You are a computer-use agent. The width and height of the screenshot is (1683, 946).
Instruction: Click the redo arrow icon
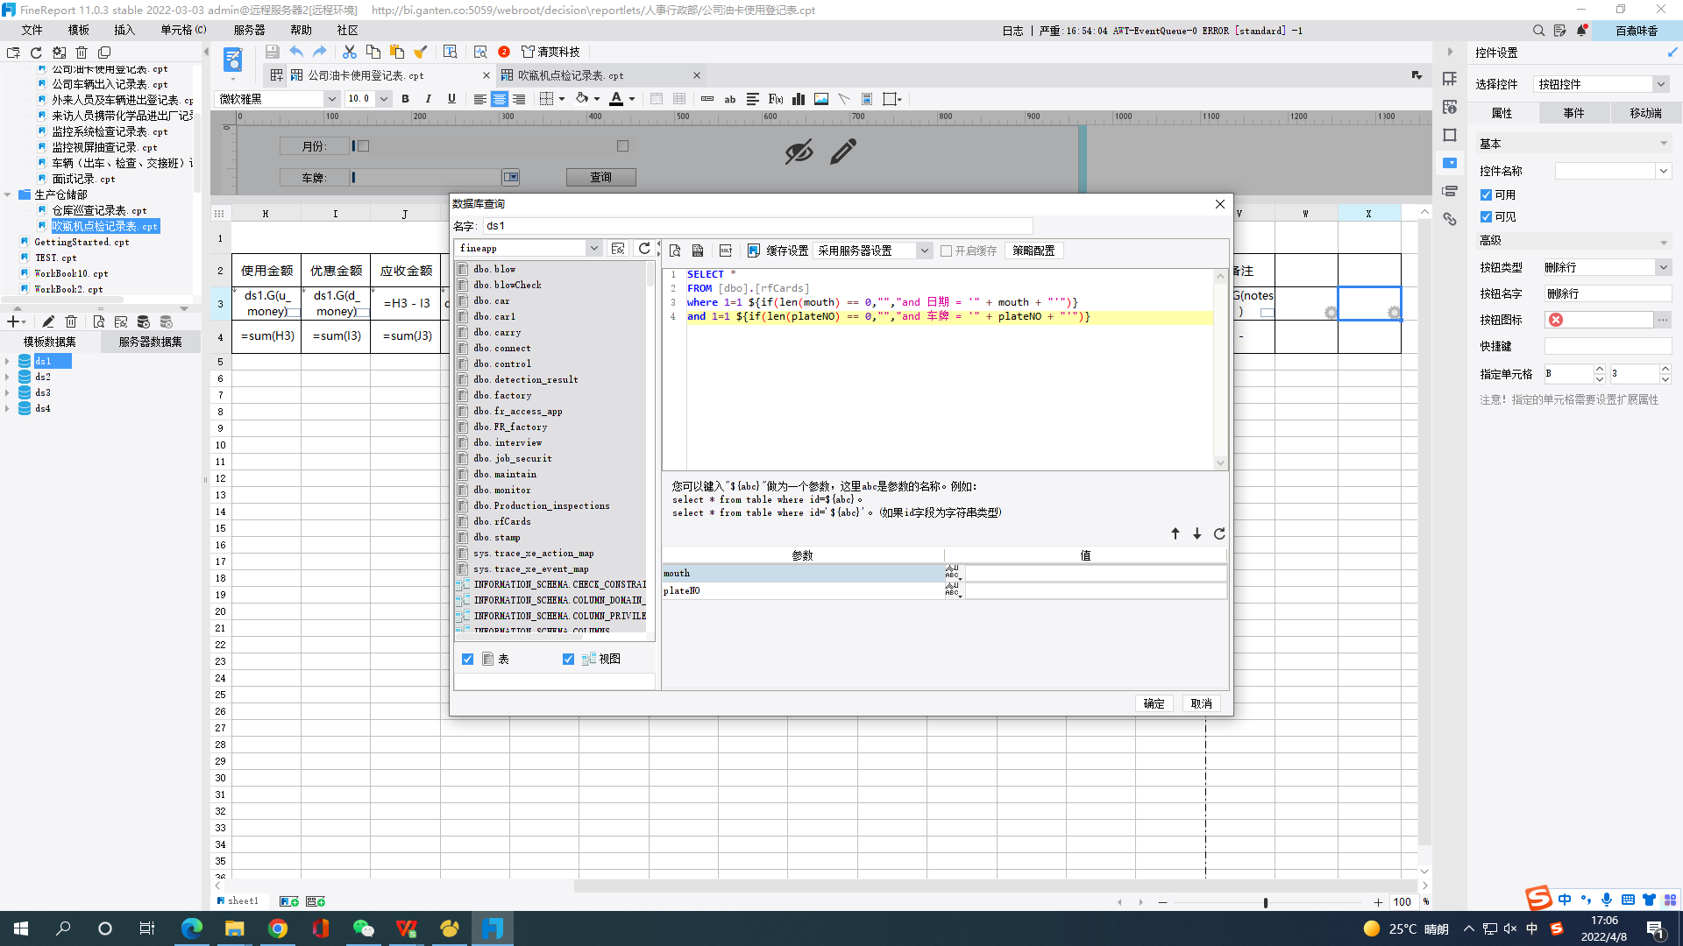(320, 53)
